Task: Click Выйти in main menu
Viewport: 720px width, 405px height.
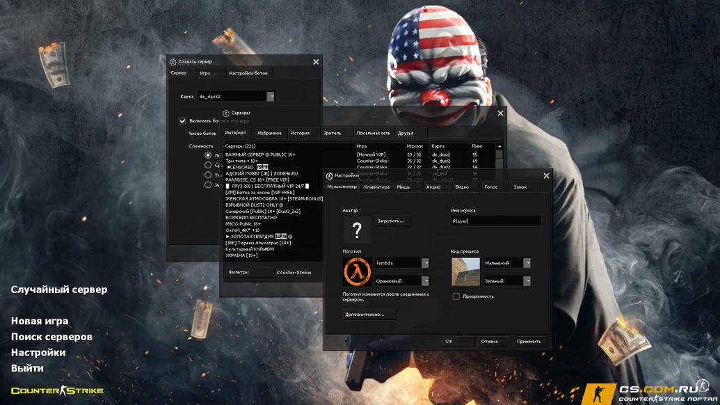Action: [27, 368]
